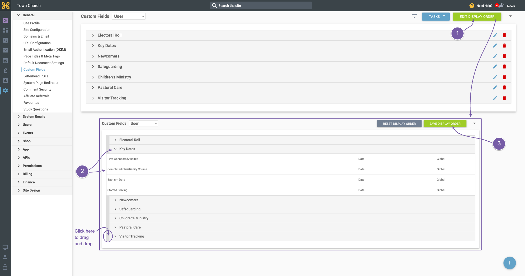Open Site Configuration settings
This screenshot has width=525, height=276.
(x=37, y=30)
